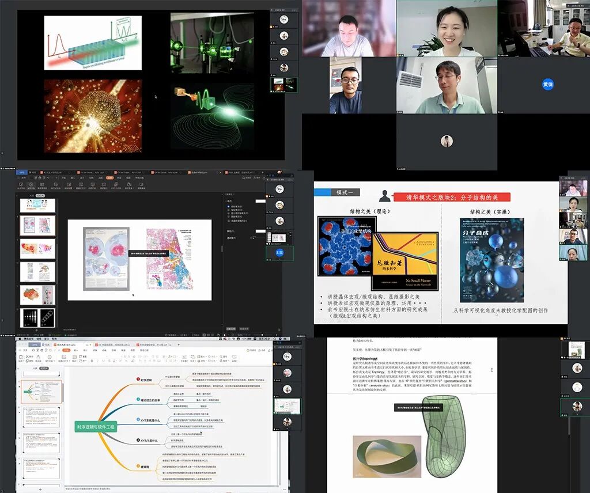The image size is (590, 493).
Task: Select the black slide thumbnail with white rings
Action: [37, 318]
